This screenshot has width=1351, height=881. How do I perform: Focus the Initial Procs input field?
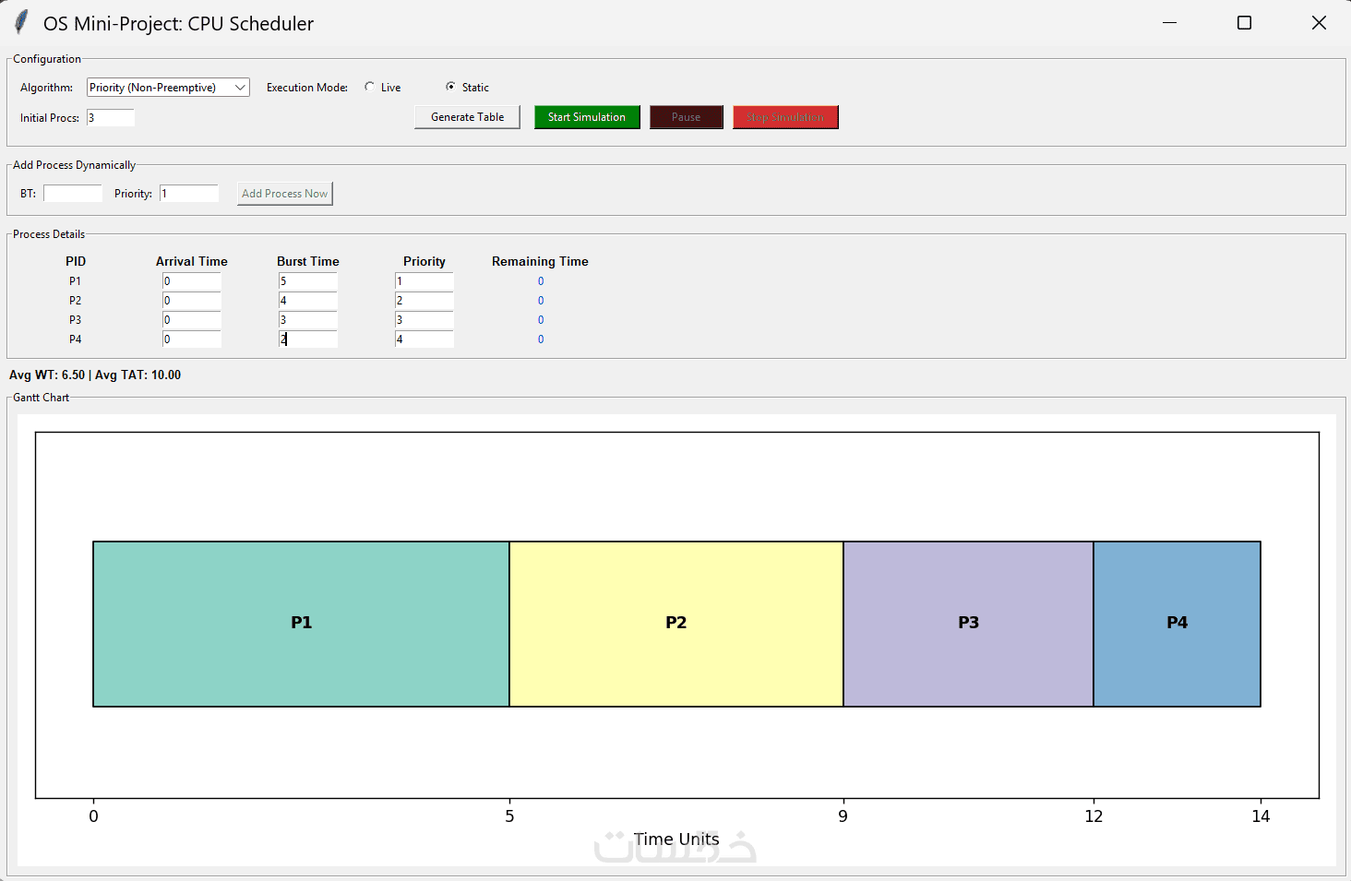[111, 118]
